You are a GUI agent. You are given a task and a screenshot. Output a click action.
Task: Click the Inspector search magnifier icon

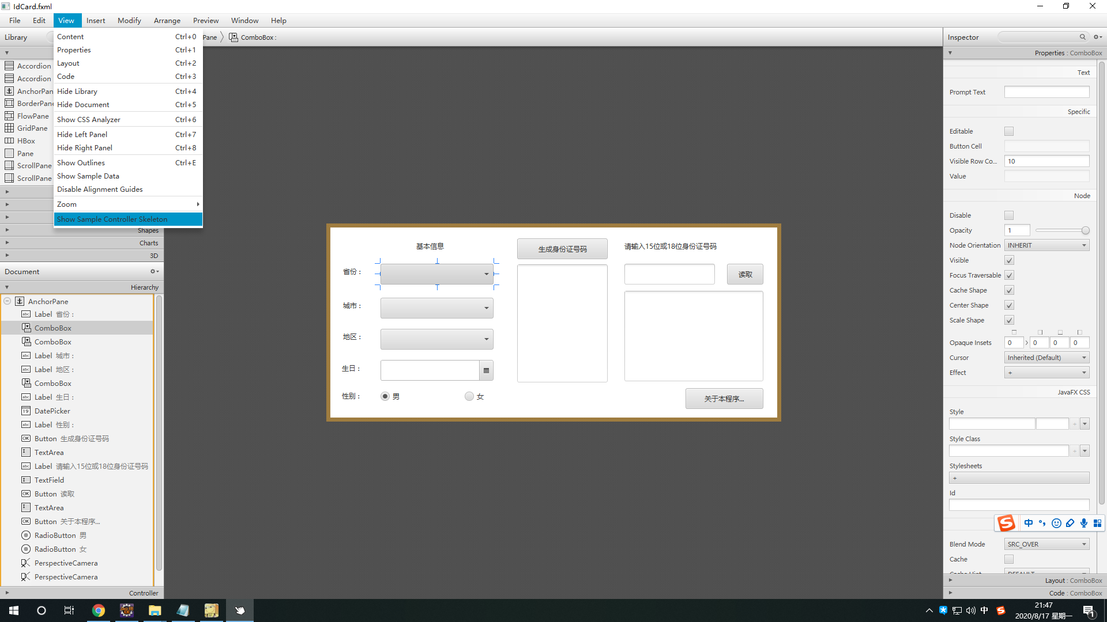point(1082,37)
